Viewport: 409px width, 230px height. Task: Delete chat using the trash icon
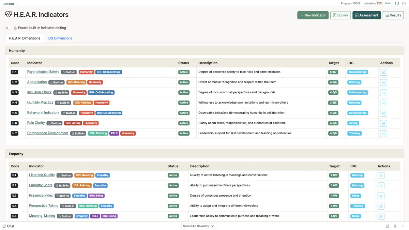395,226
